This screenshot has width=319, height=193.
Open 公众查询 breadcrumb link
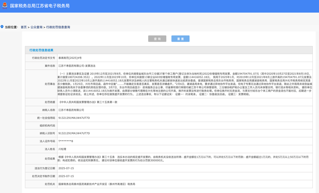(x=36, y=27)
